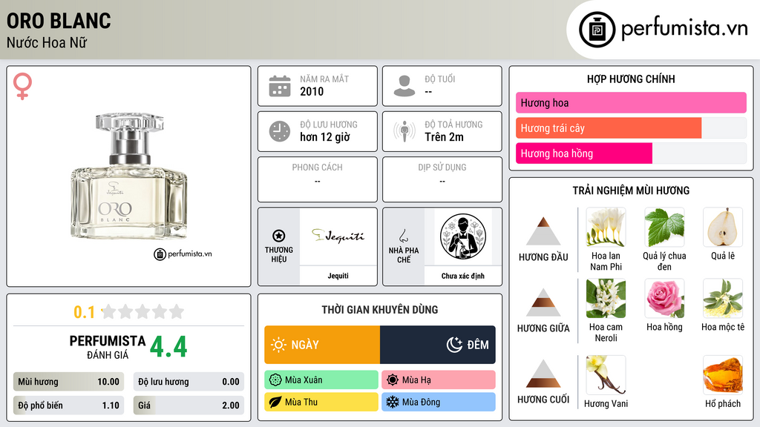This screenshot has width=760, height=427.
Task: Click the Hương Đầu pyramid icon
Action: click(x=543, y=231)
